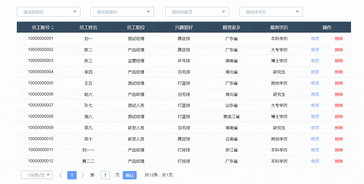The height and width of the screenshot is (184, 364).
Task: Click the page number input field
Action: tap(105, 175)
